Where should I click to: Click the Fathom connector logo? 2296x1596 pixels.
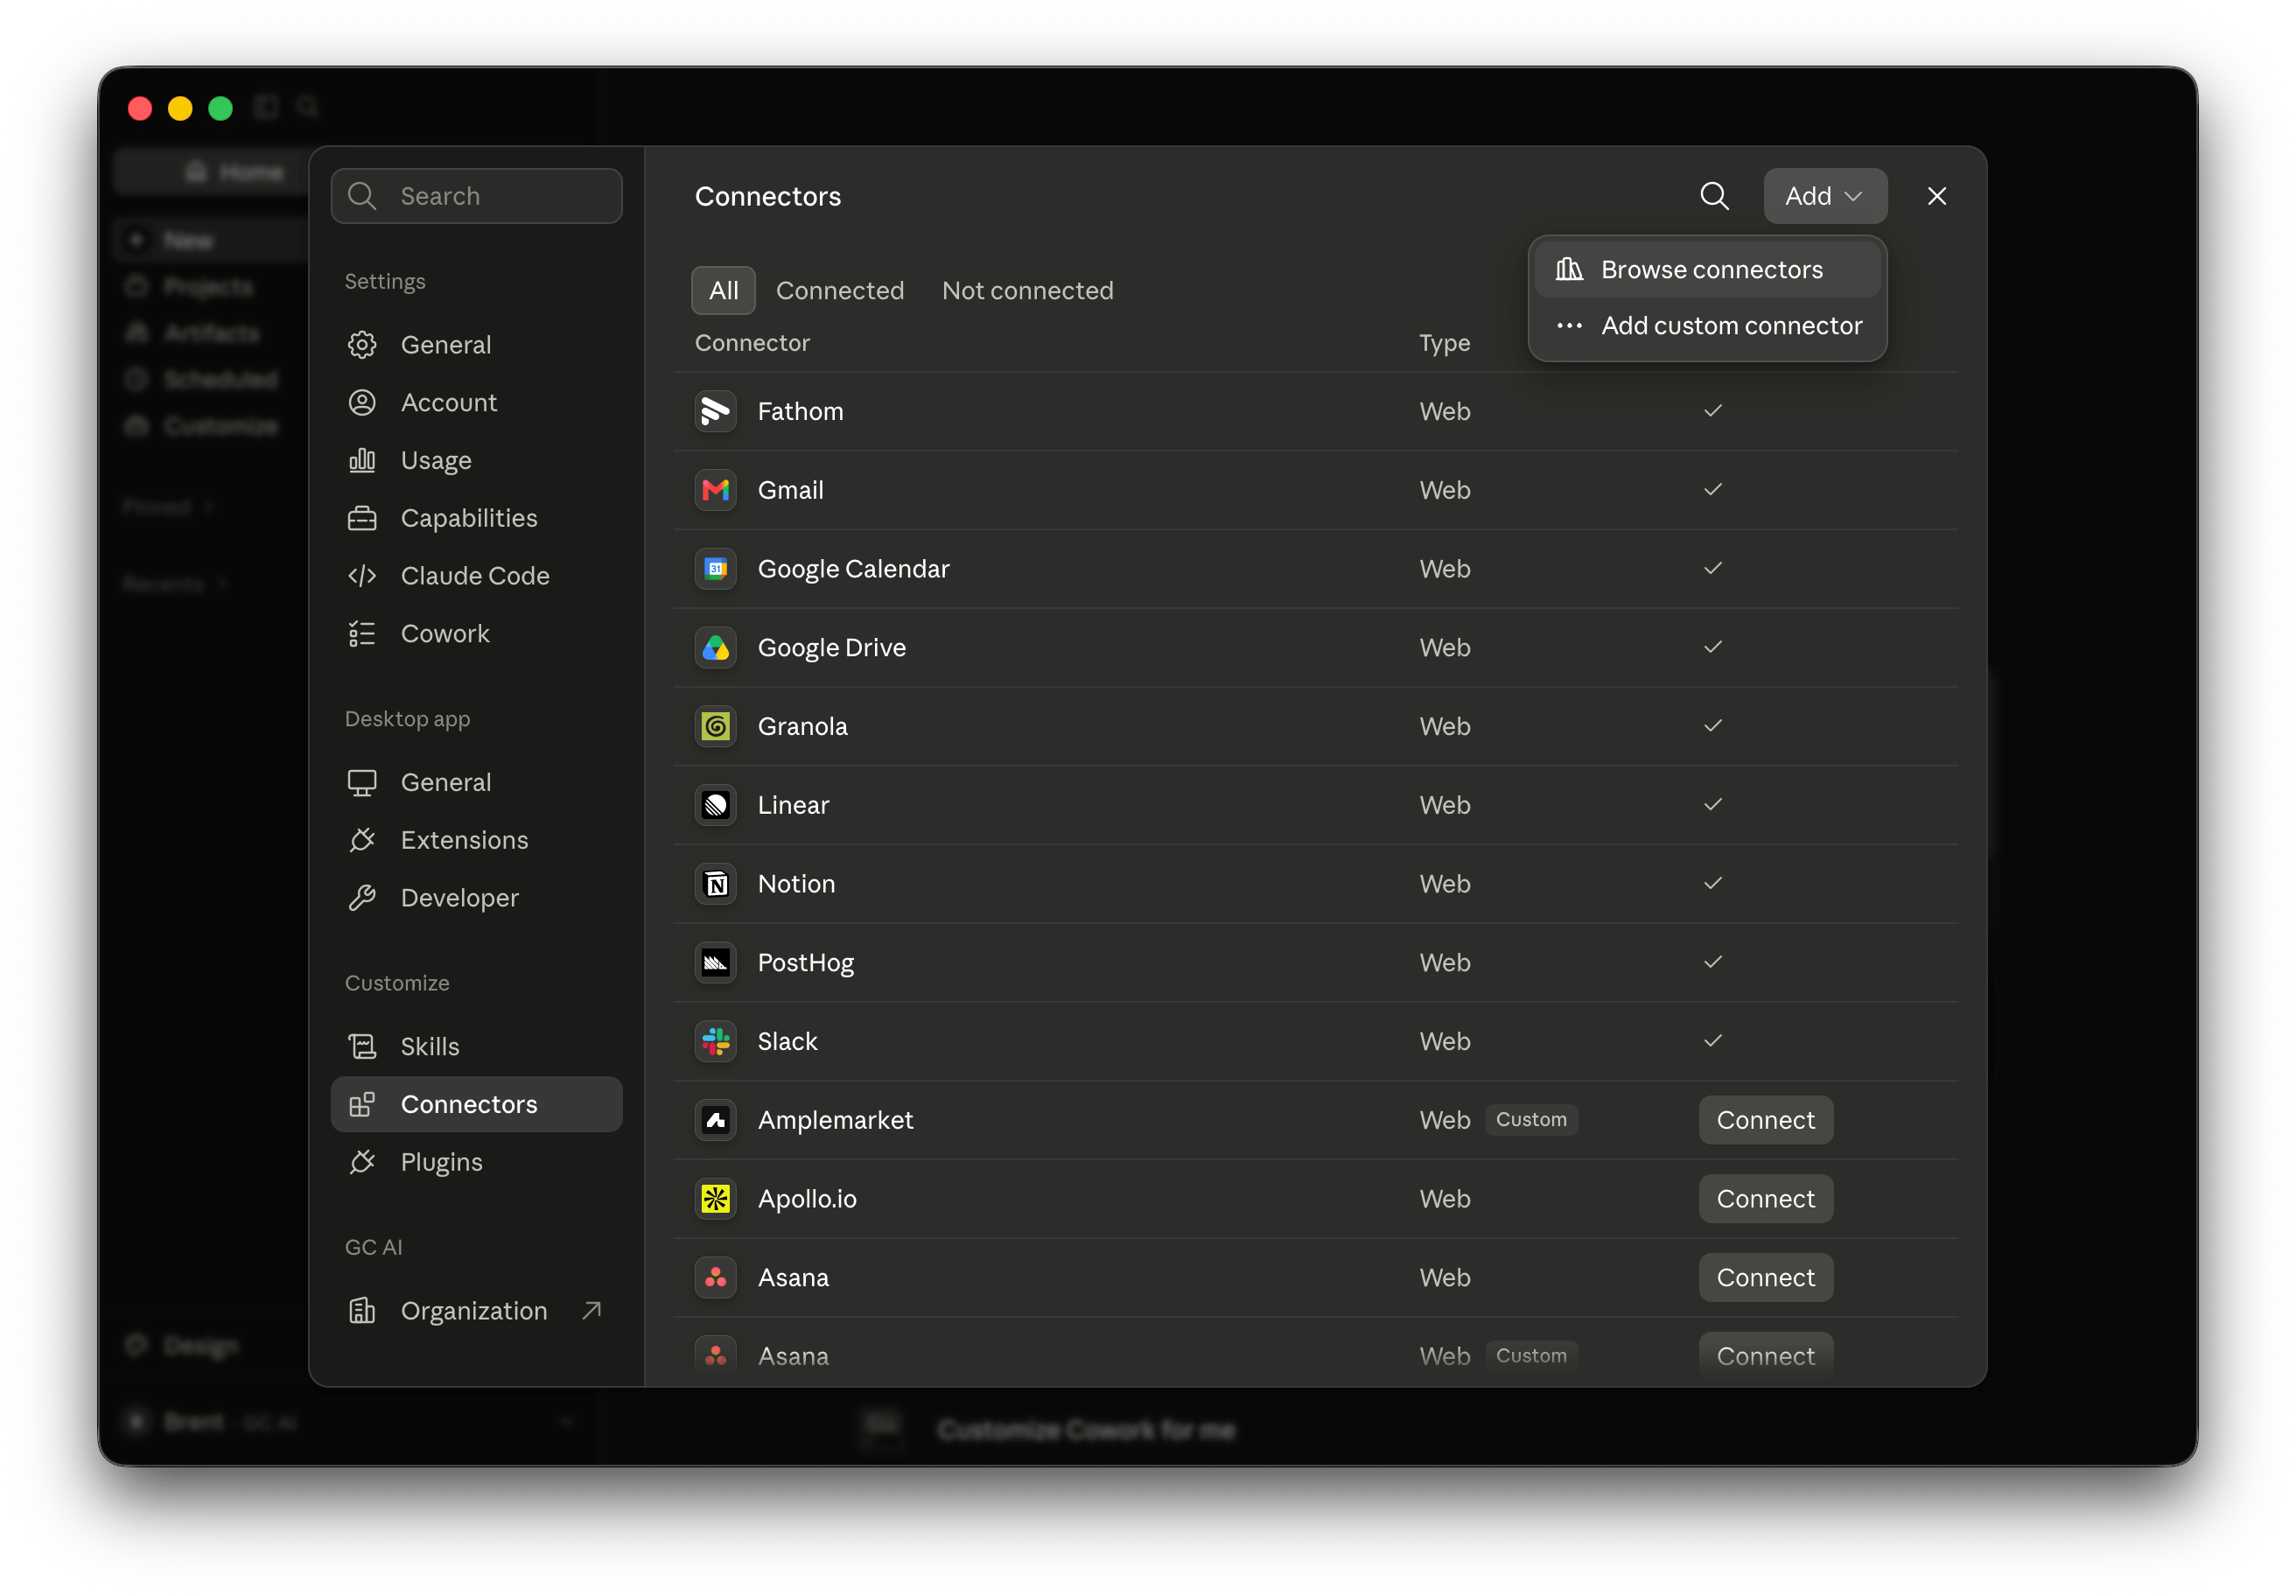(x=716, y=412)
